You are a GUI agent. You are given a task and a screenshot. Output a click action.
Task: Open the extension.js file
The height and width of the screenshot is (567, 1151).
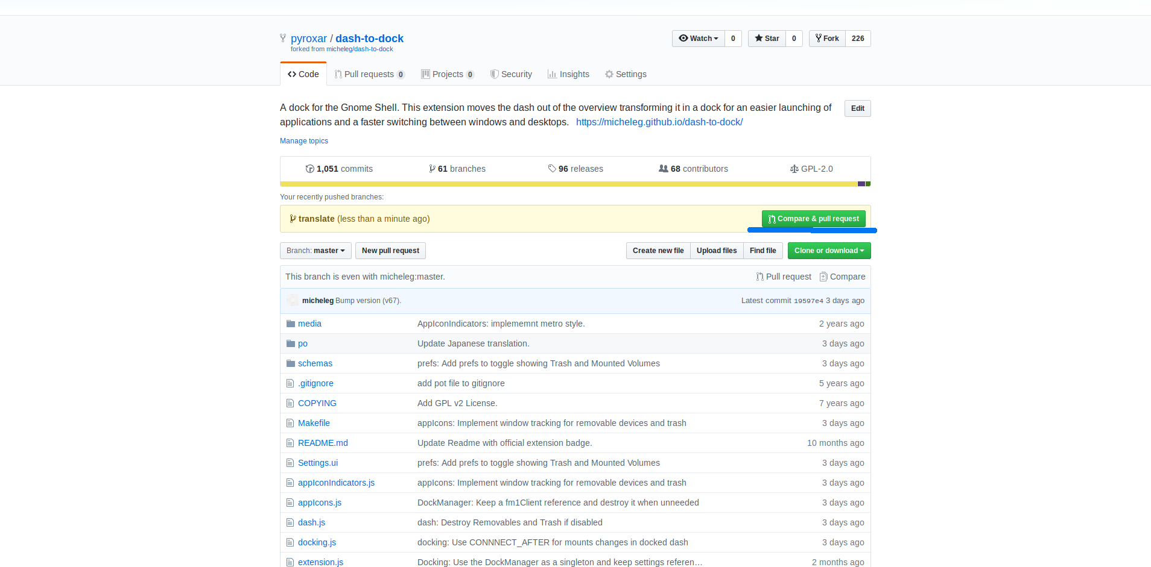(x=320, y=562)
